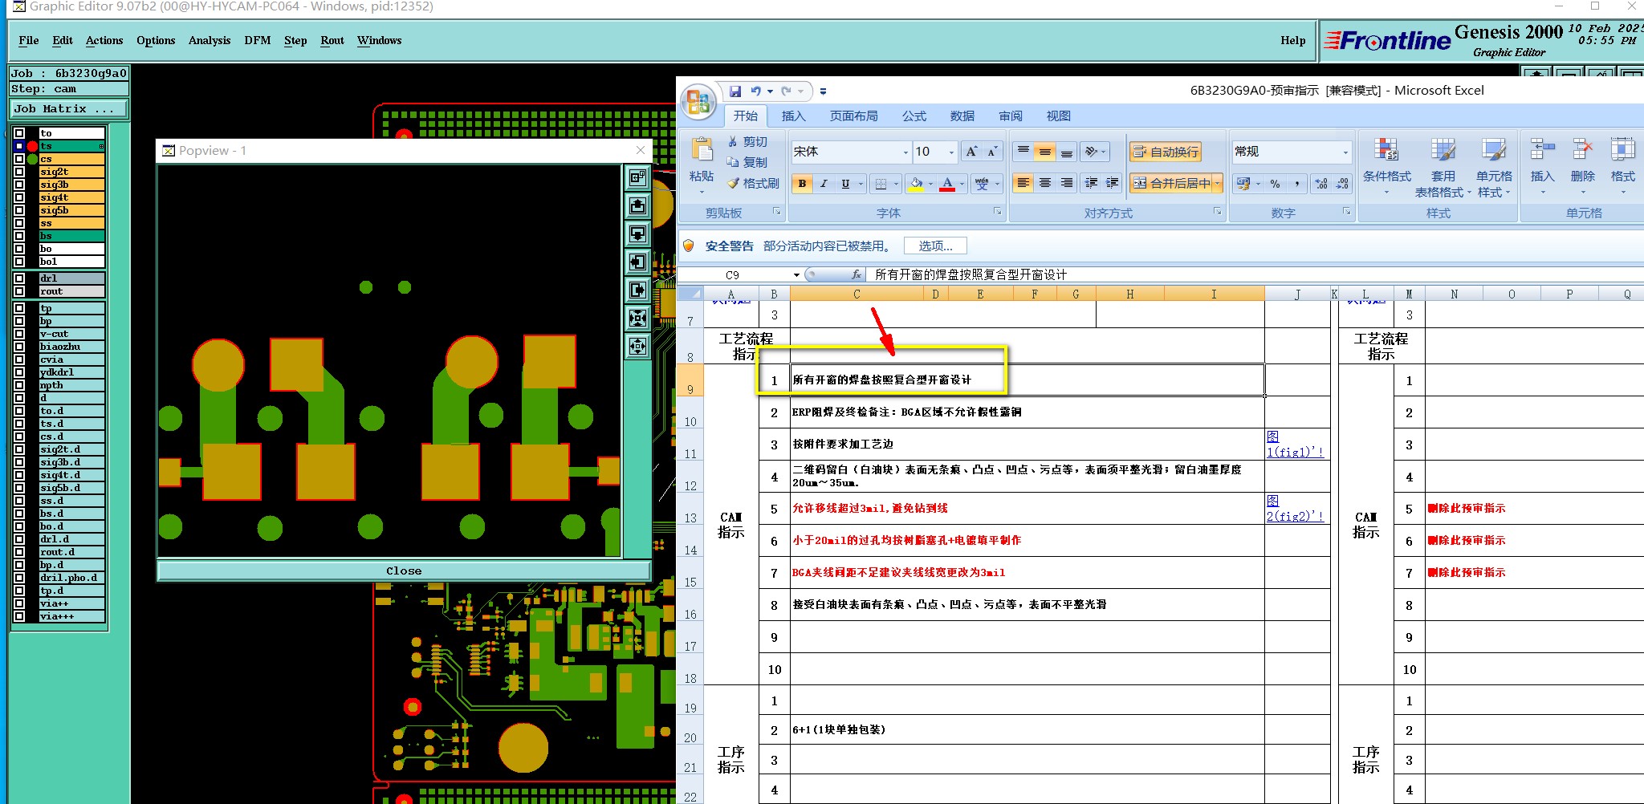Toggle the checkbox for the drl layer
The height and width of the screenshot is (804, 1644).
click(19, 278)
